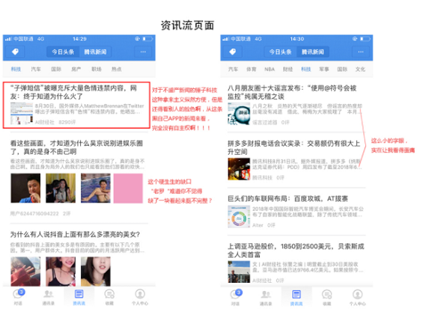Screen dimensions: 423x315
Task: Tap the tag icon in right phone header
Action: 233,52
